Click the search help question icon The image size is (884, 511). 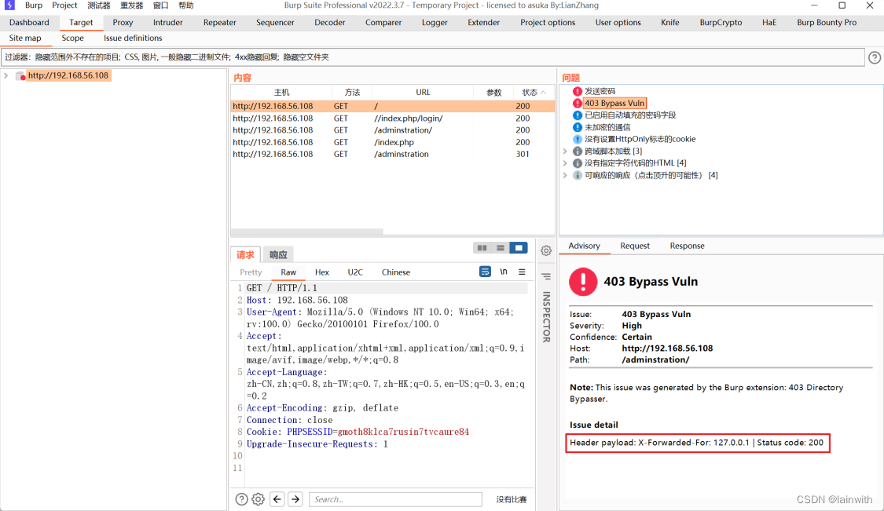tap(241, 499)
